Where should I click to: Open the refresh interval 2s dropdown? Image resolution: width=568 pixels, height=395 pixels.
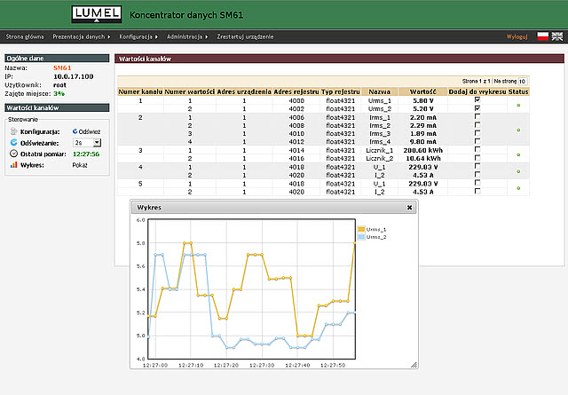pos(88,142)
